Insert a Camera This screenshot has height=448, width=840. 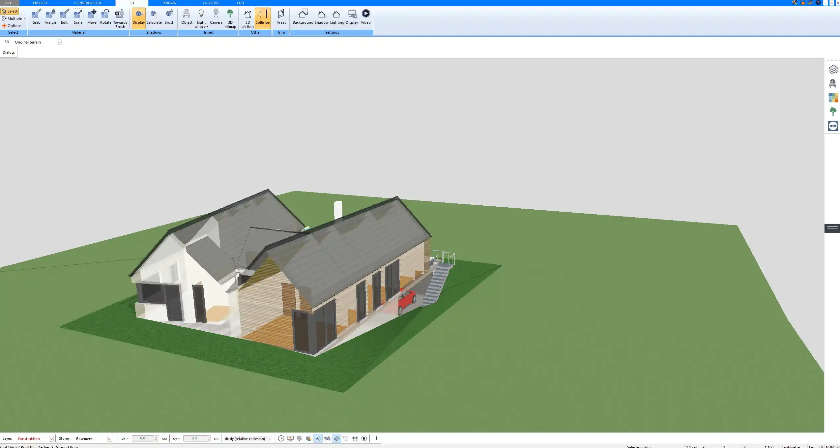point(216,17)
